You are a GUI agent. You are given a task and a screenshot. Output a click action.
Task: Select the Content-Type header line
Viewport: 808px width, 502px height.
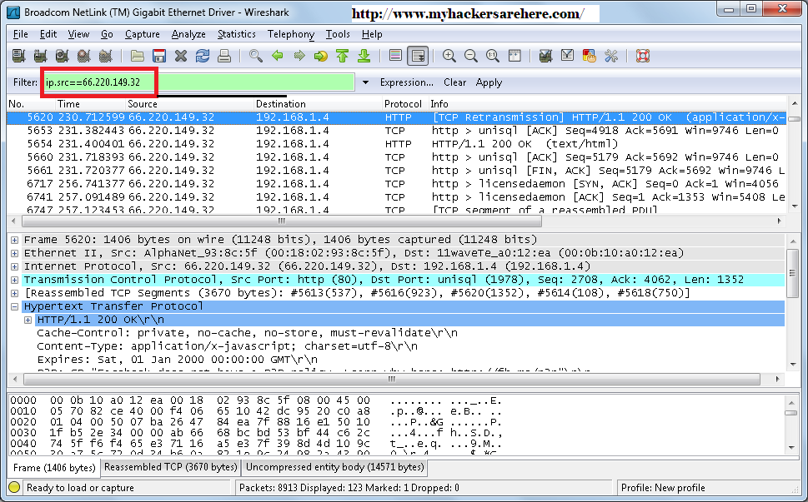pos(228,346)
